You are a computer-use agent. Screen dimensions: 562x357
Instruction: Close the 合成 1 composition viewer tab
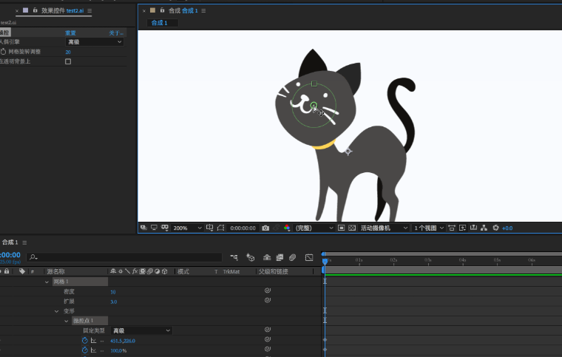[x=144, y=11]
